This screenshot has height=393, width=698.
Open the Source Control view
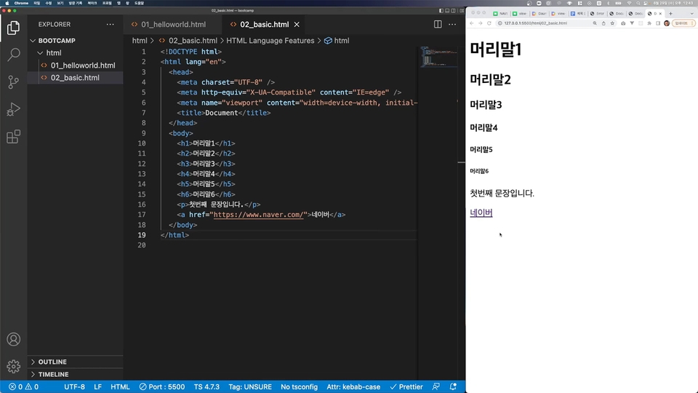coord(13,82)
